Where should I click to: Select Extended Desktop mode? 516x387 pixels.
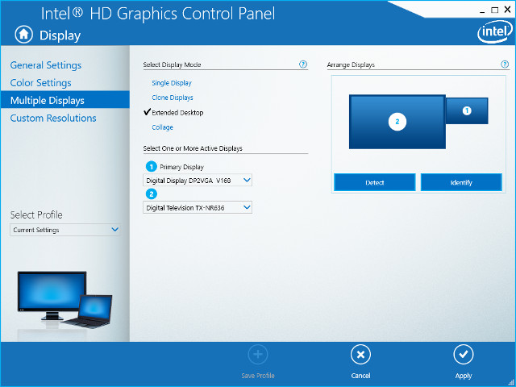(177, 113)
